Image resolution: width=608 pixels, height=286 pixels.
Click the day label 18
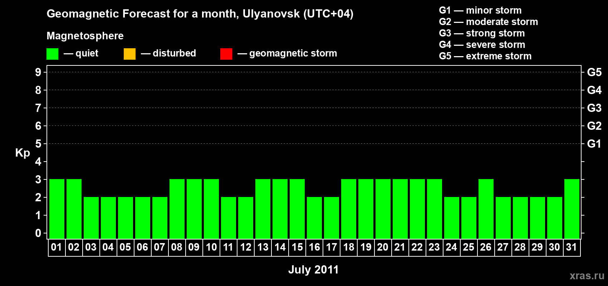tap(349, 247)
